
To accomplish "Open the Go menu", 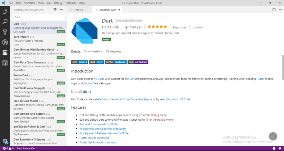I will tap(49, 3).
